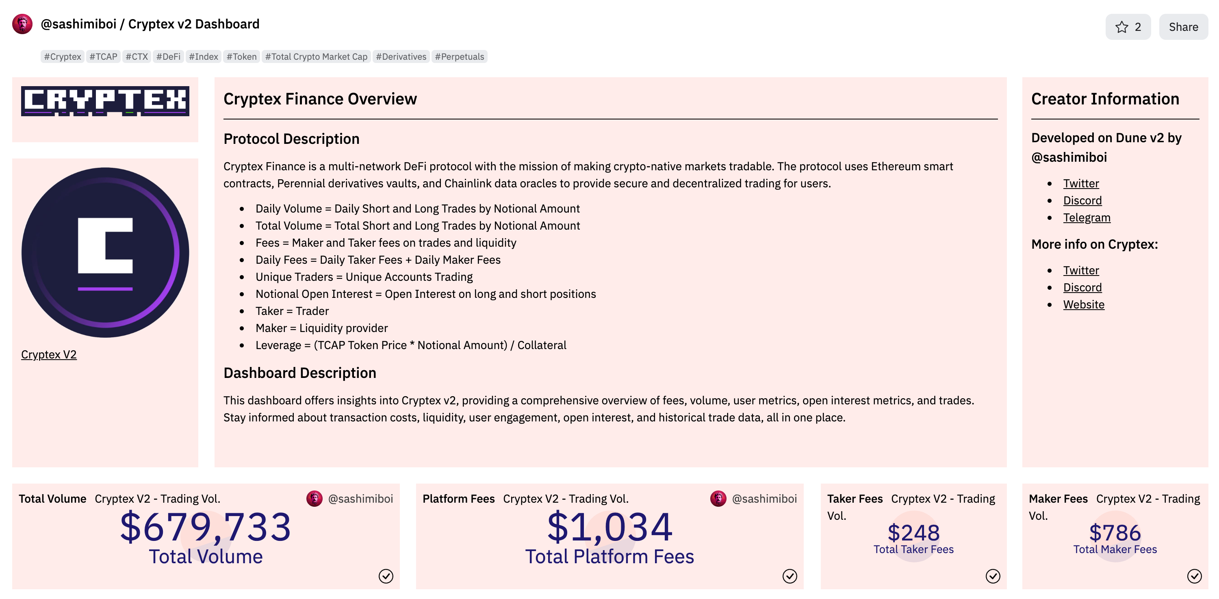Select the #CTX tag
Viewport: 1219px width, 599px height.
point(137,57)
